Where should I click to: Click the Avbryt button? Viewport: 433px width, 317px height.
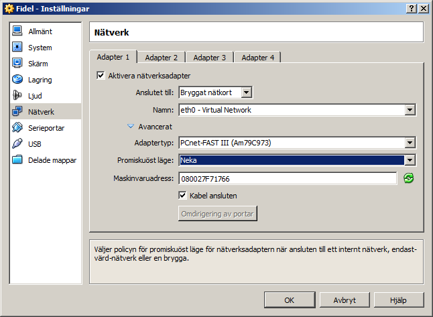(345, 300)
